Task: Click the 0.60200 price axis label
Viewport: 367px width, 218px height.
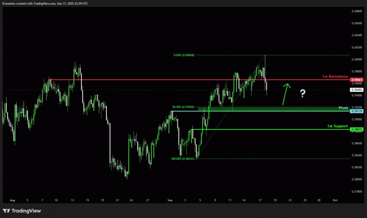Action: click(357, 48)
